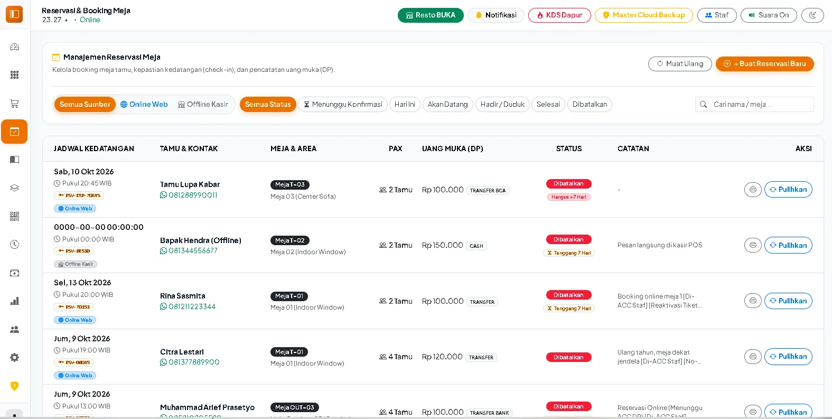The height and width of the screenshot is (419, 832).
Task: Open the QR code icon in sidebar
Action: [15, 216]
